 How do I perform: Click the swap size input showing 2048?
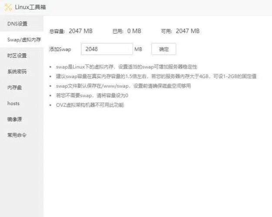pyautogui.click(x=107, y=49)
